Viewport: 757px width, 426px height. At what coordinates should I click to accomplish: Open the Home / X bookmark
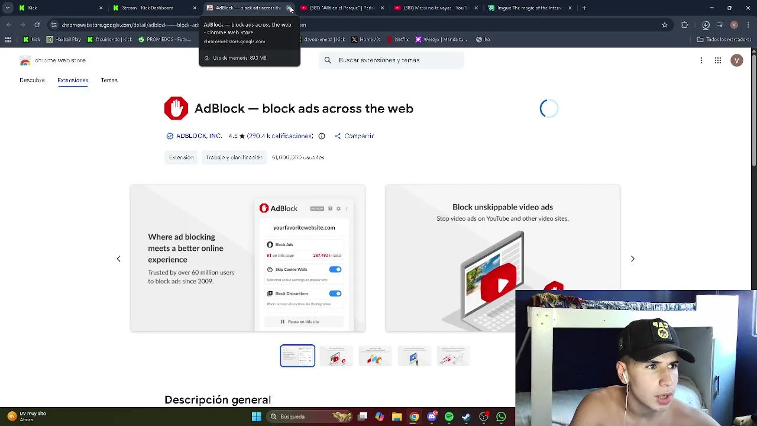pos(365,40)
